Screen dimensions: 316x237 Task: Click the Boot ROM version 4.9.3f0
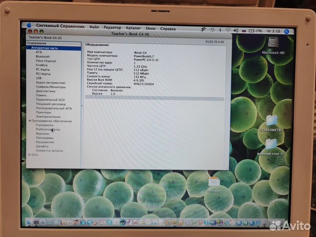[x=139, y=80]
